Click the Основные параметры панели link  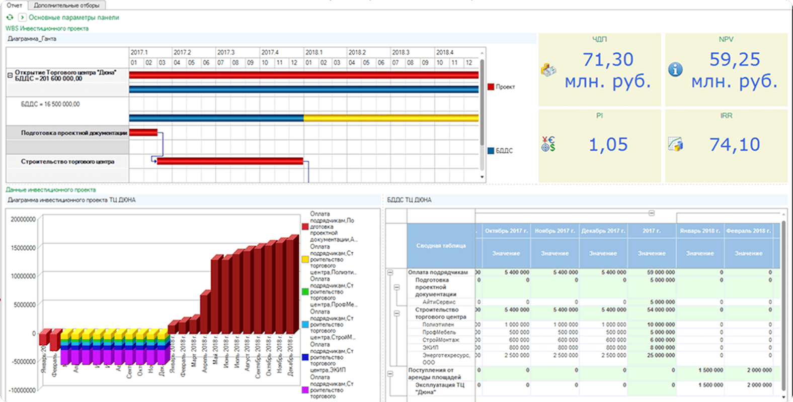pos(73,17)
